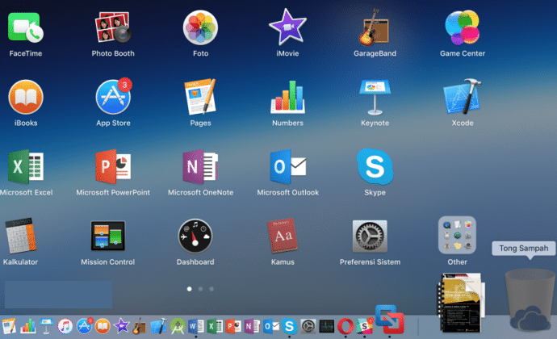
Task: Click OneNote icon in the Dock
Action: 252,326
